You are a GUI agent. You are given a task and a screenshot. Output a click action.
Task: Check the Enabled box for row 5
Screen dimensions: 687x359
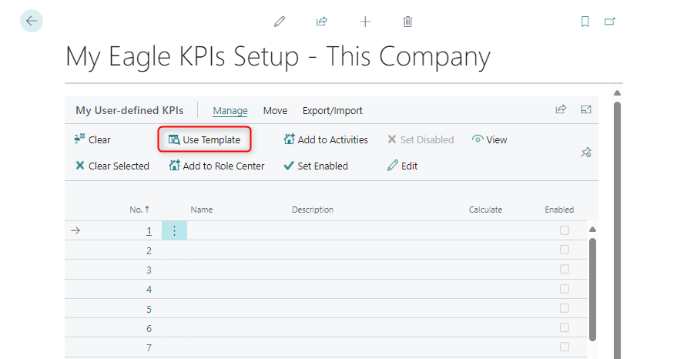click(565, 309)
